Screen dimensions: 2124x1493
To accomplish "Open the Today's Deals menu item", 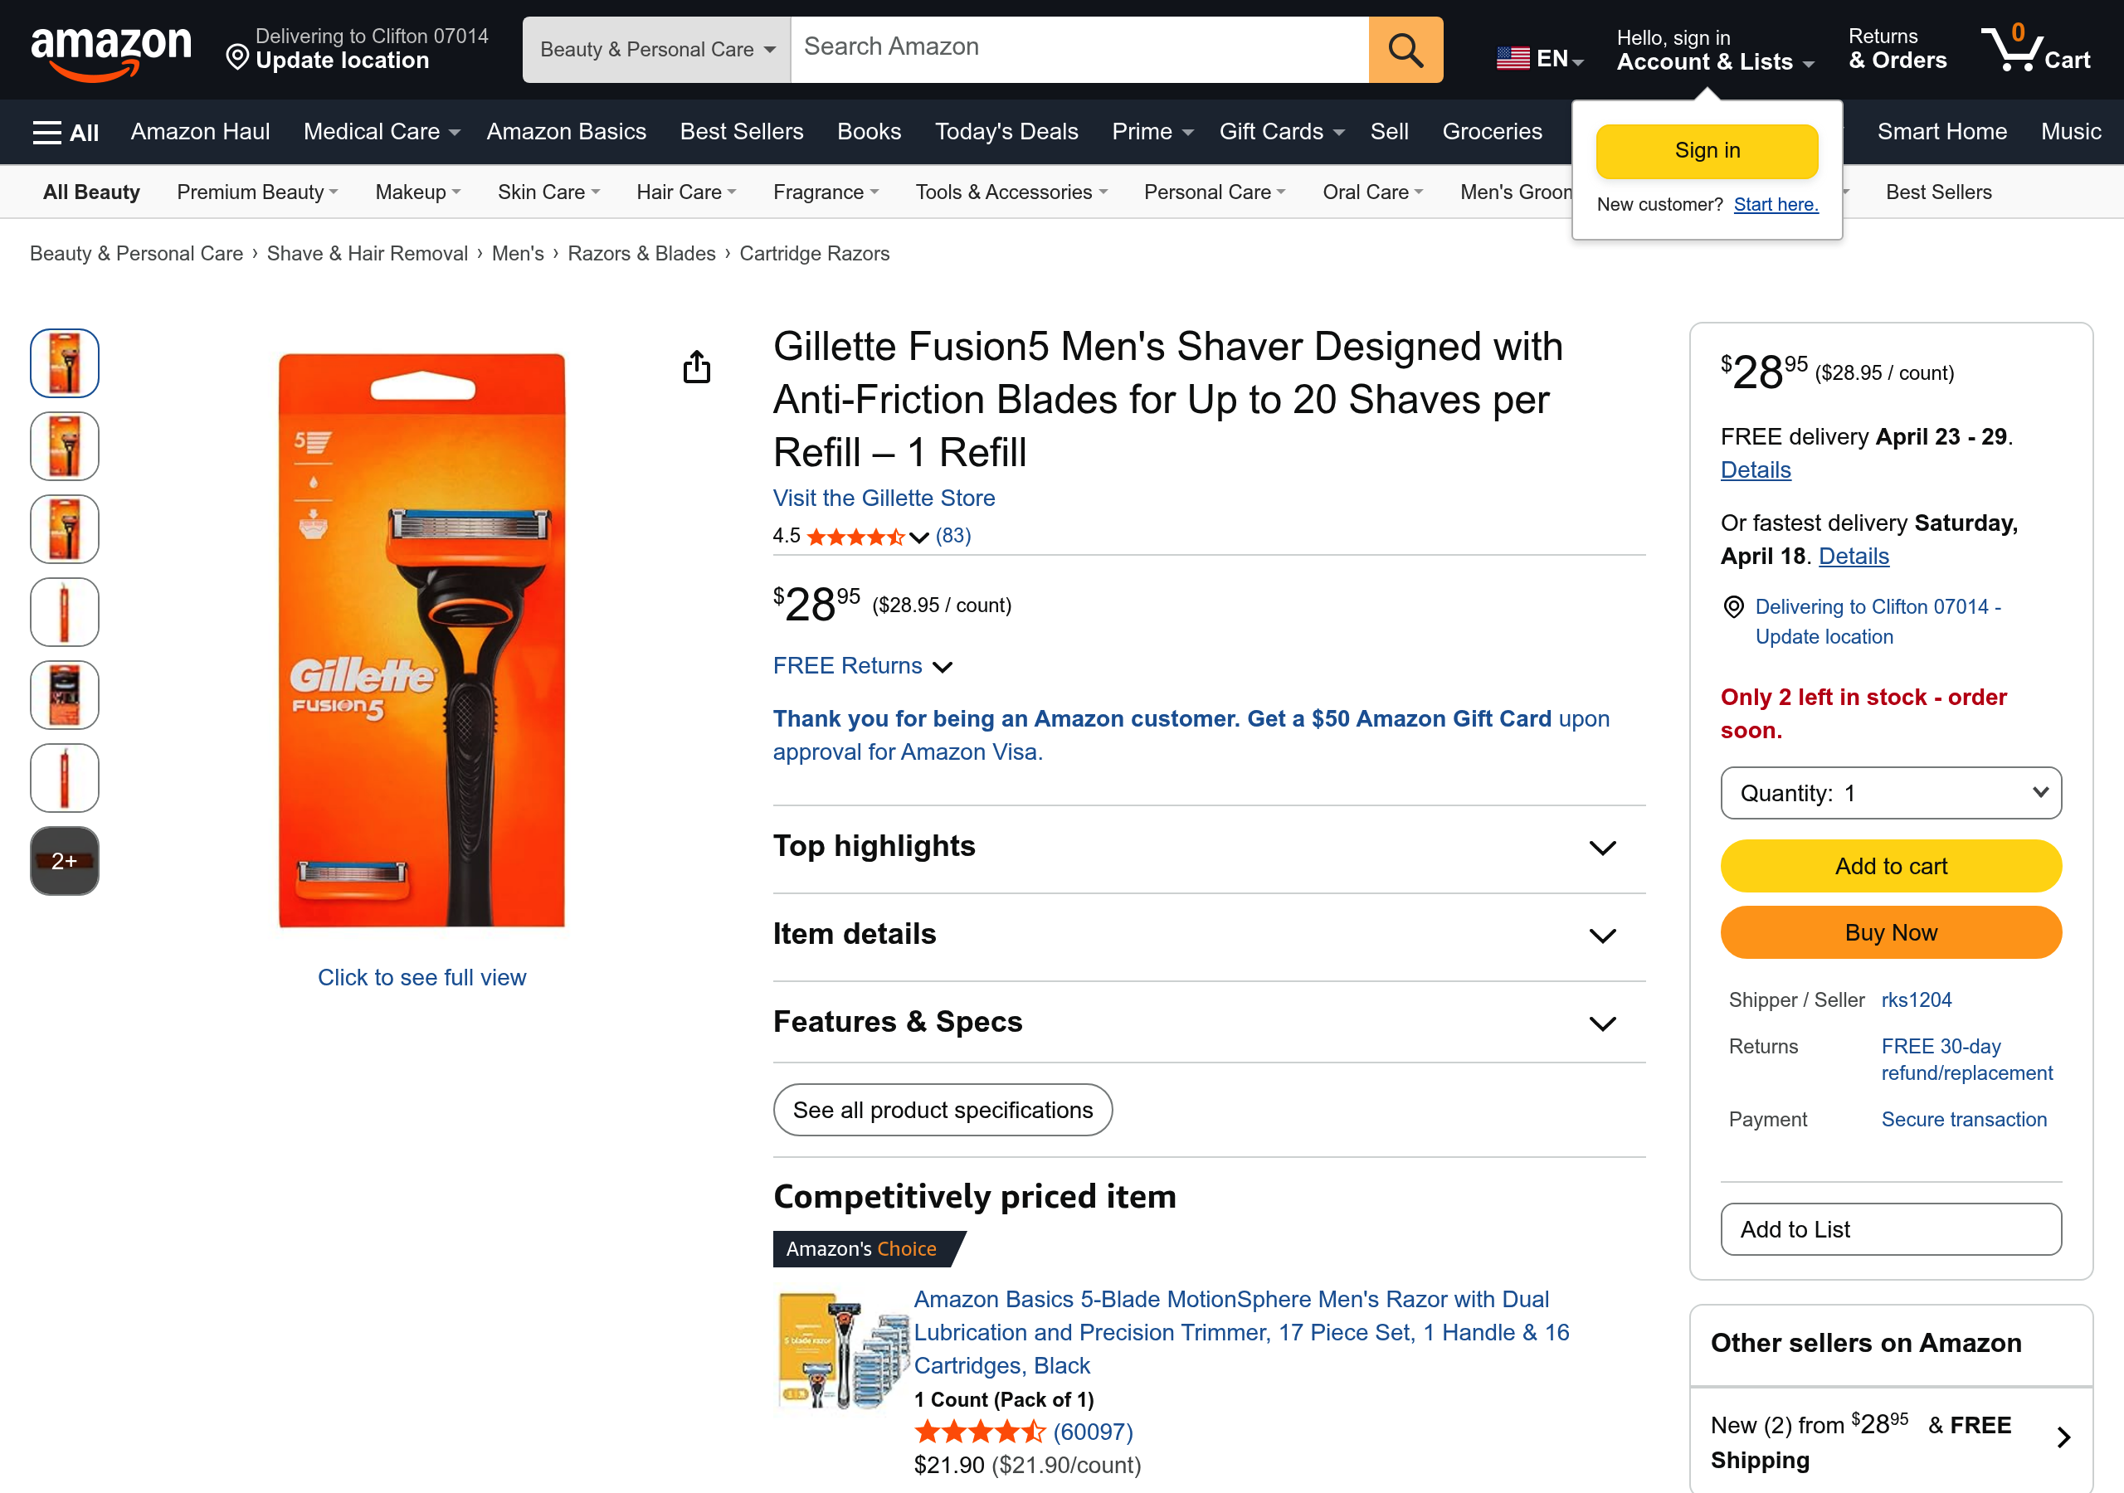I will 1006,131.
